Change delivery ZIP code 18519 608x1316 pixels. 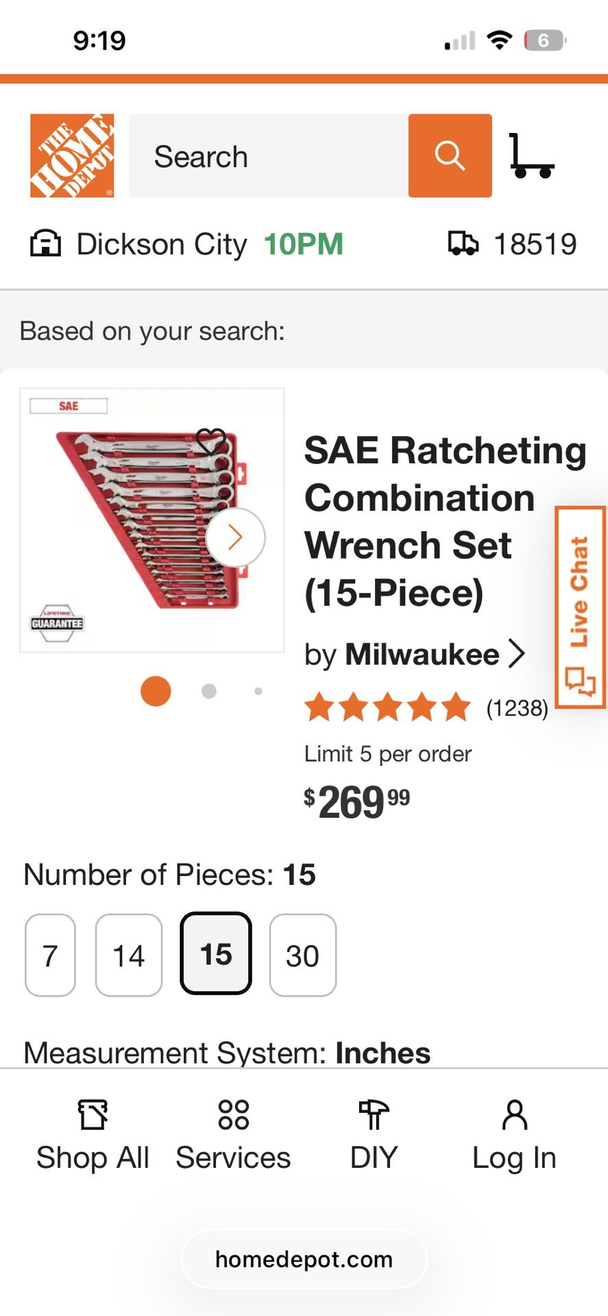tap(535, 244)
